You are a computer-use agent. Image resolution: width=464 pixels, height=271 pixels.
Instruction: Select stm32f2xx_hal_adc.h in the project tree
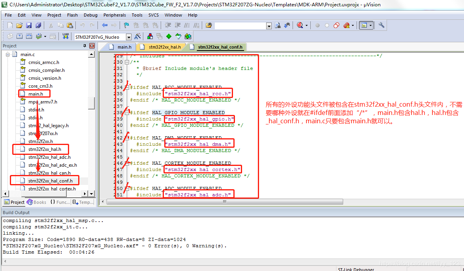[x=49, y=157]
